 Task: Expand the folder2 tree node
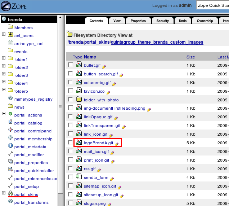pyautogui.click(x=4, y=66)
